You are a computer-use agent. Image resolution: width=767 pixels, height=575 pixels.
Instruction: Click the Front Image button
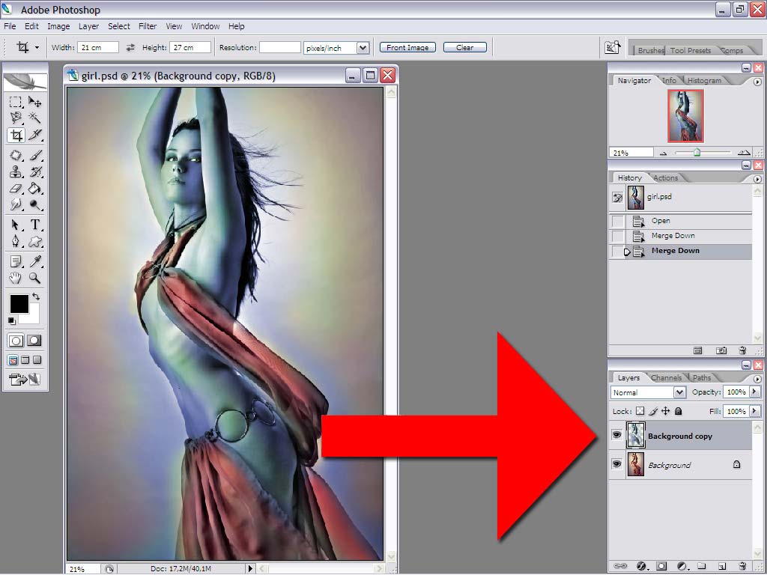[407, 47]
